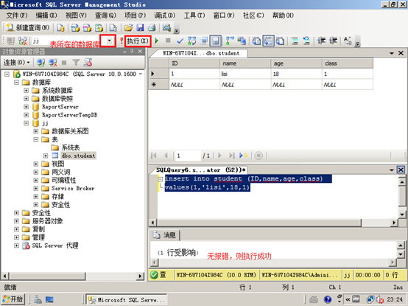
Task: Collapse the insert statement outline box
Action: (161, 179)
